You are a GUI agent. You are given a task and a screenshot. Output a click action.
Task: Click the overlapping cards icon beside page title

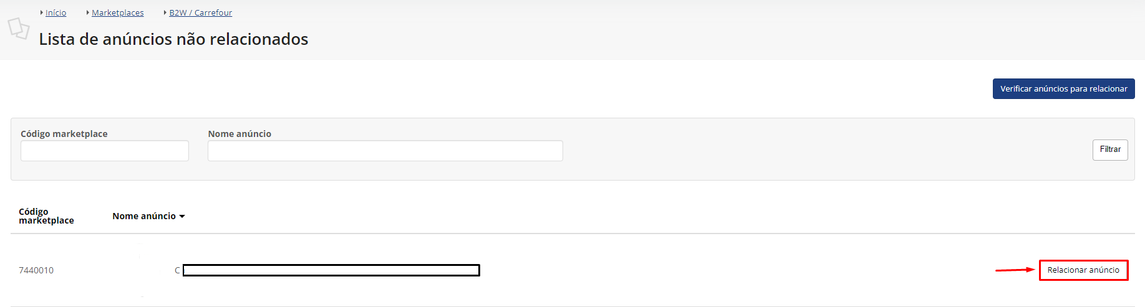[18, 28]
